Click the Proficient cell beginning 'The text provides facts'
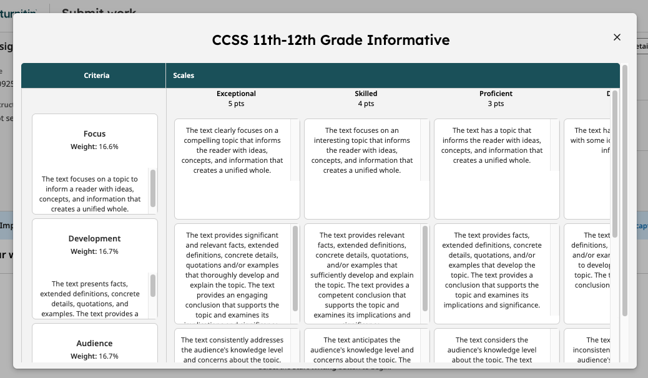648x378 pixels. click(497, 274)
